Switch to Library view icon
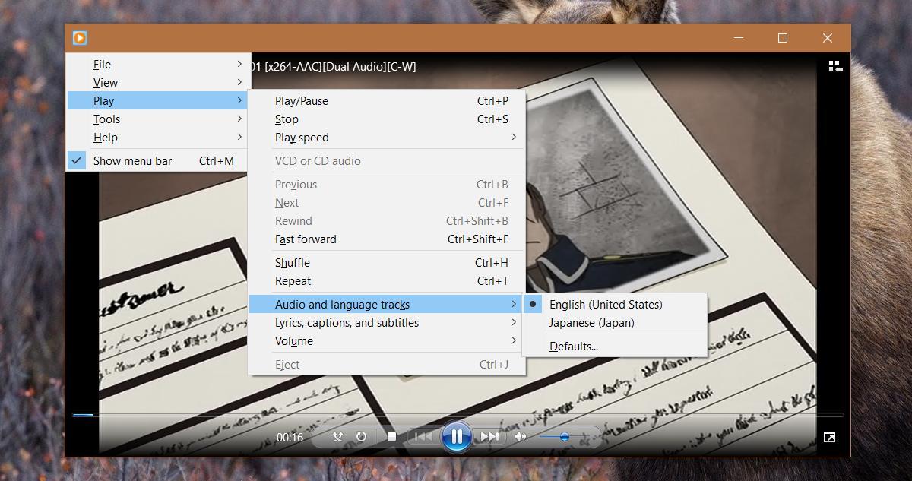The image size is (912, 481). [x=834, y=67]
